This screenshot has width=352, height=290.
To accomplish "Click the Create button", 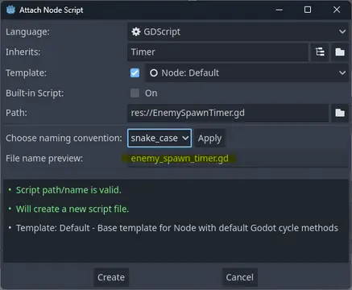I will (111, 277).
